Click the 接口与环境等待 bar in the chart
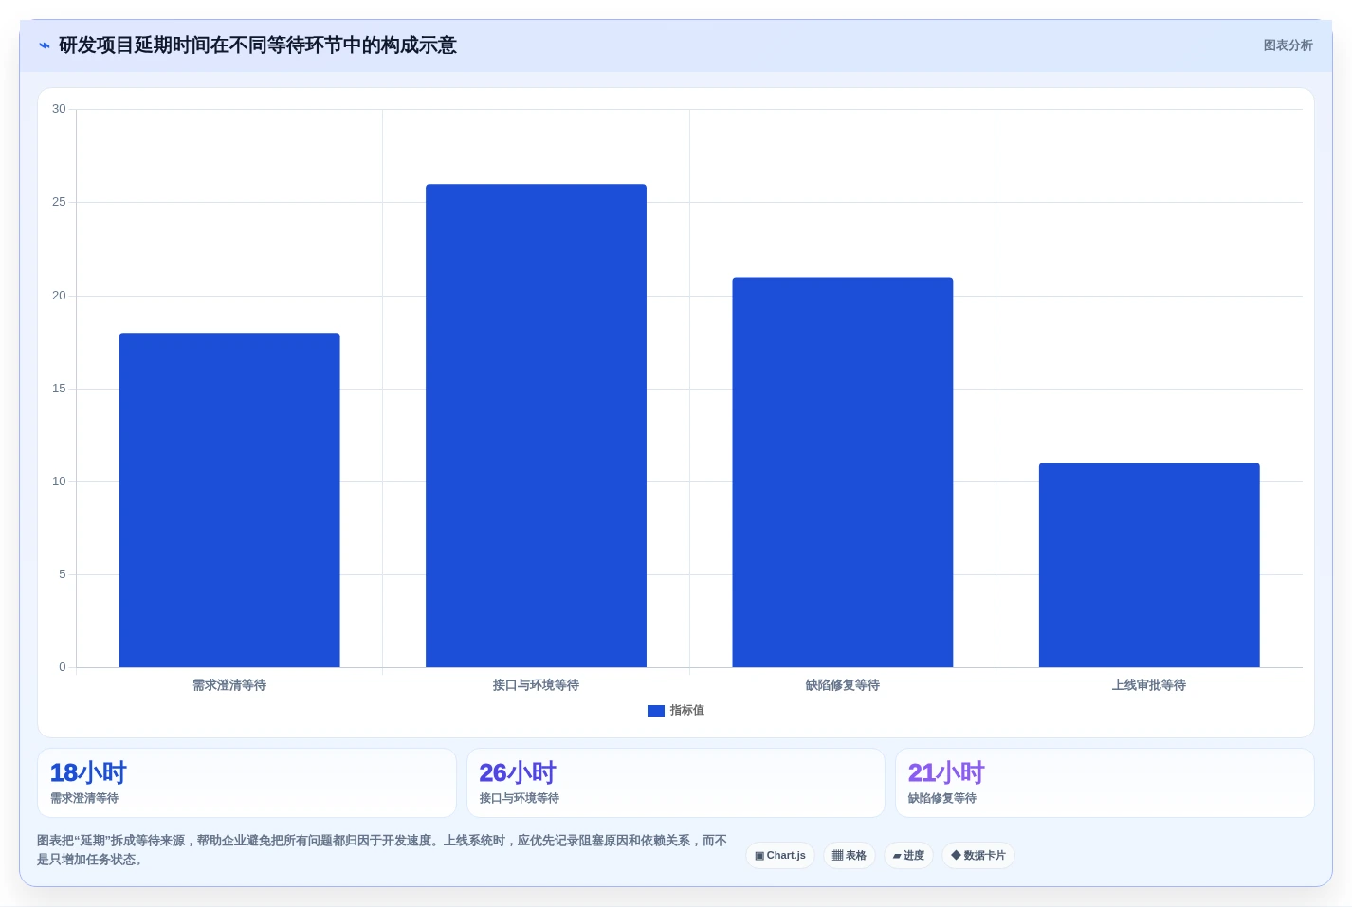This screenshot has height=907, width=1352. 536,426
